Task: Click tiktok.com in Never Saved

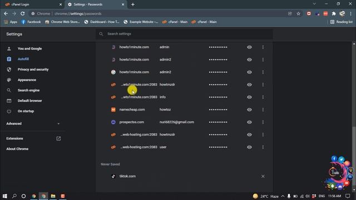Action: click(x=127, y=176)
